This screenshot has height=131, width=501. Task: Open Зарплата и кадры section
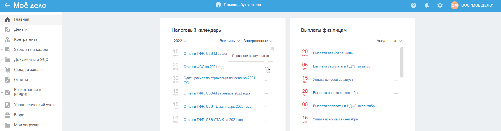click(31, 49)
